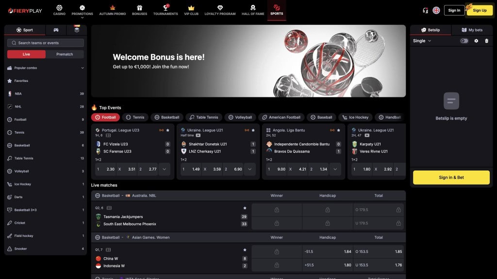This screenshot has height=279, width=497.
Task: Expand more markets for Independente Candomble Bantu
Action: (x=335, y=169)
